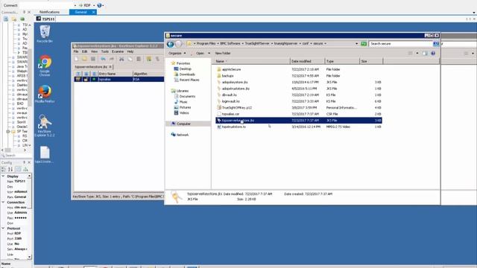Click the New keystore icon in KeyStore Explorer toolbar
This screenshot has height=268, width=477.
[x=77, y=59]
